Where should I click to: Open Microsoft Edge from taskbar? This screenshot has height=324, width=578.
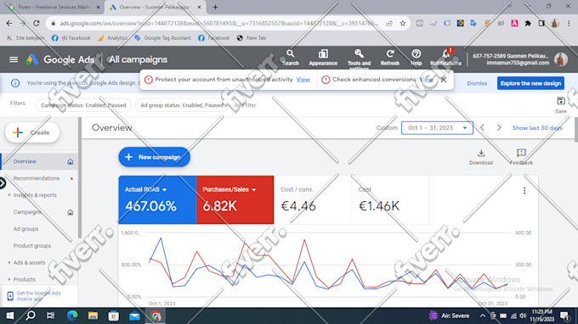coord(72,316)
